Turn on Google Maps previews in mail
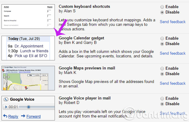189x122 pixels. 163,68
